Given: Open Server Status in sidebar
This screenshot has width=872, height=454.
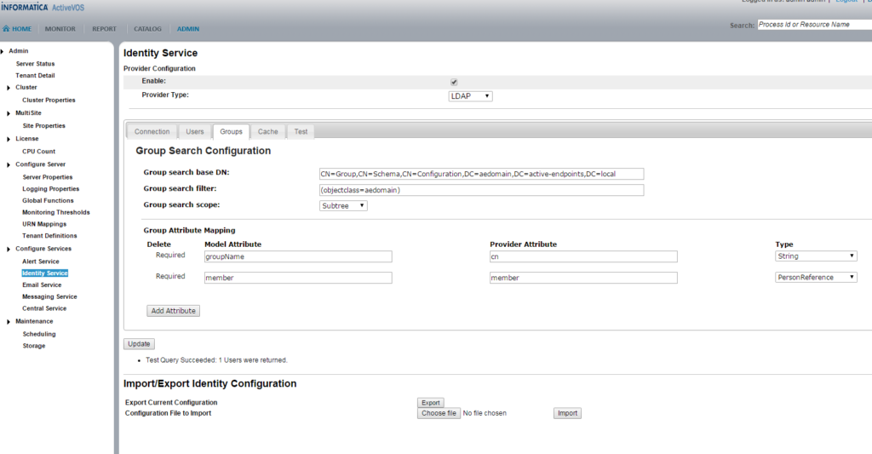Looking at the screenshot, I should (35, 64).
